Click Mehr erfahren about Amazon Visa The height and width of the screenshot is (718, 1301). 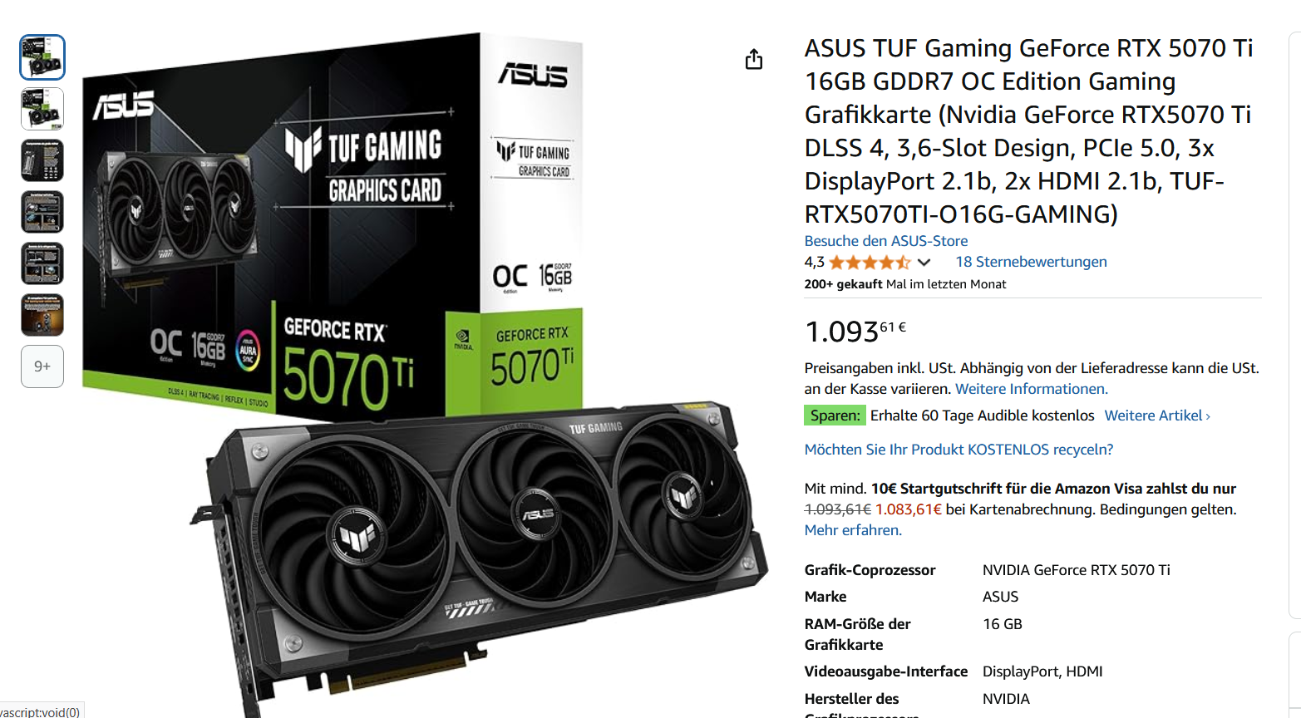tap(853, 530)
